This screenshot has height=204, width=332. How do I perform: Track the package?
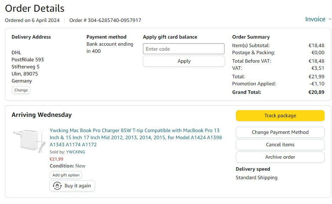tap(280, 115)
